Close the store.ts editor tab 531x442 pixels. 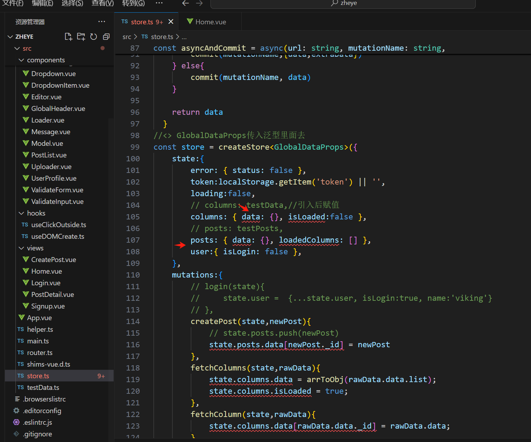coord(171,22)
